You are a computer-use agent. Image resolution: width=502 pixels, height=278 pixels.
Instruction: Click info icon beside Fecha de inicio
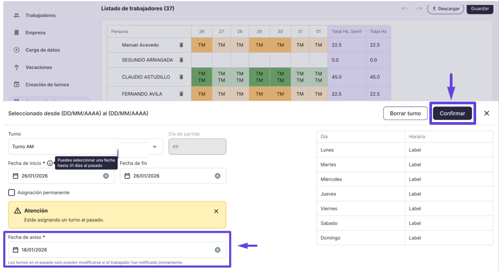point(50,163)
